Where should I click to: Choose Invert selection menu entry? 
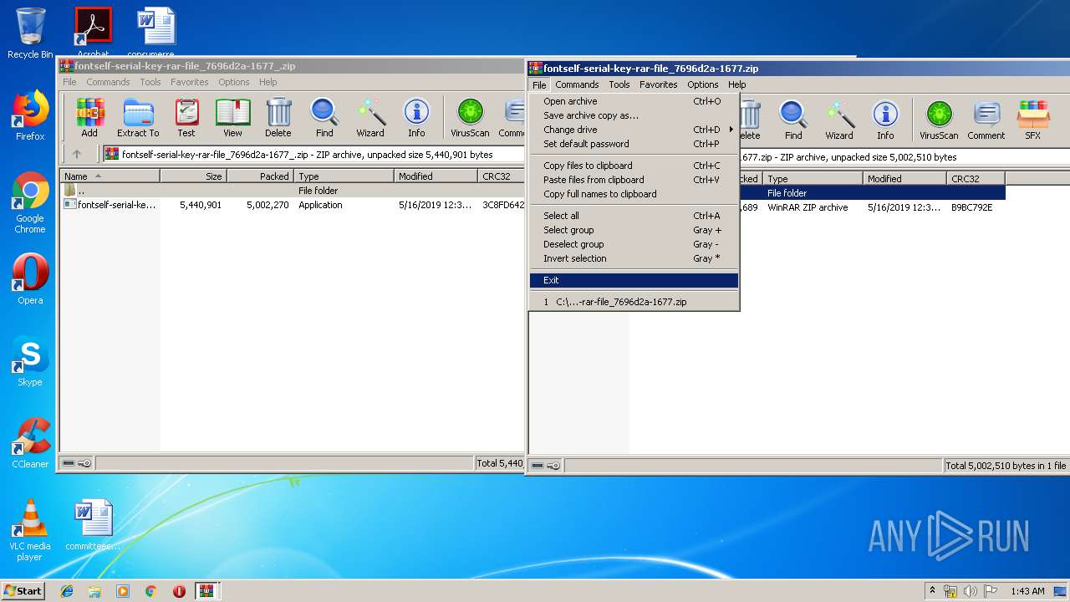pyautogui.click(x=634, y=258)
